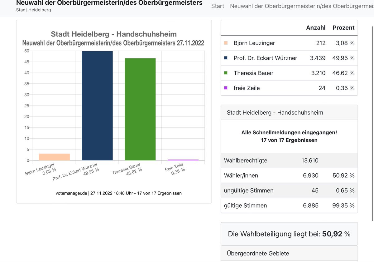
Task: Go to the Start breadcrumb item
Action: pyautogui.click(x=218, y=6)
